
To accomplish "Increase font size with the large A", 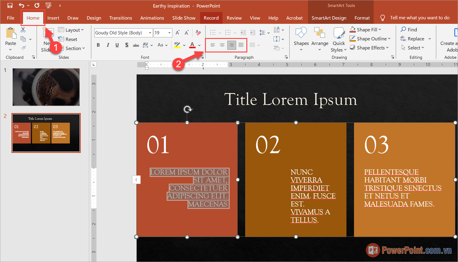I will (x=178, y=33).
